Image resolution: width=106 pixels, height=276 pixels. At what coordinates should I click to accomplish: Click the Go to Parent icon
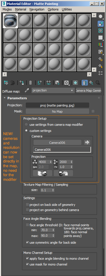(91, 82)
